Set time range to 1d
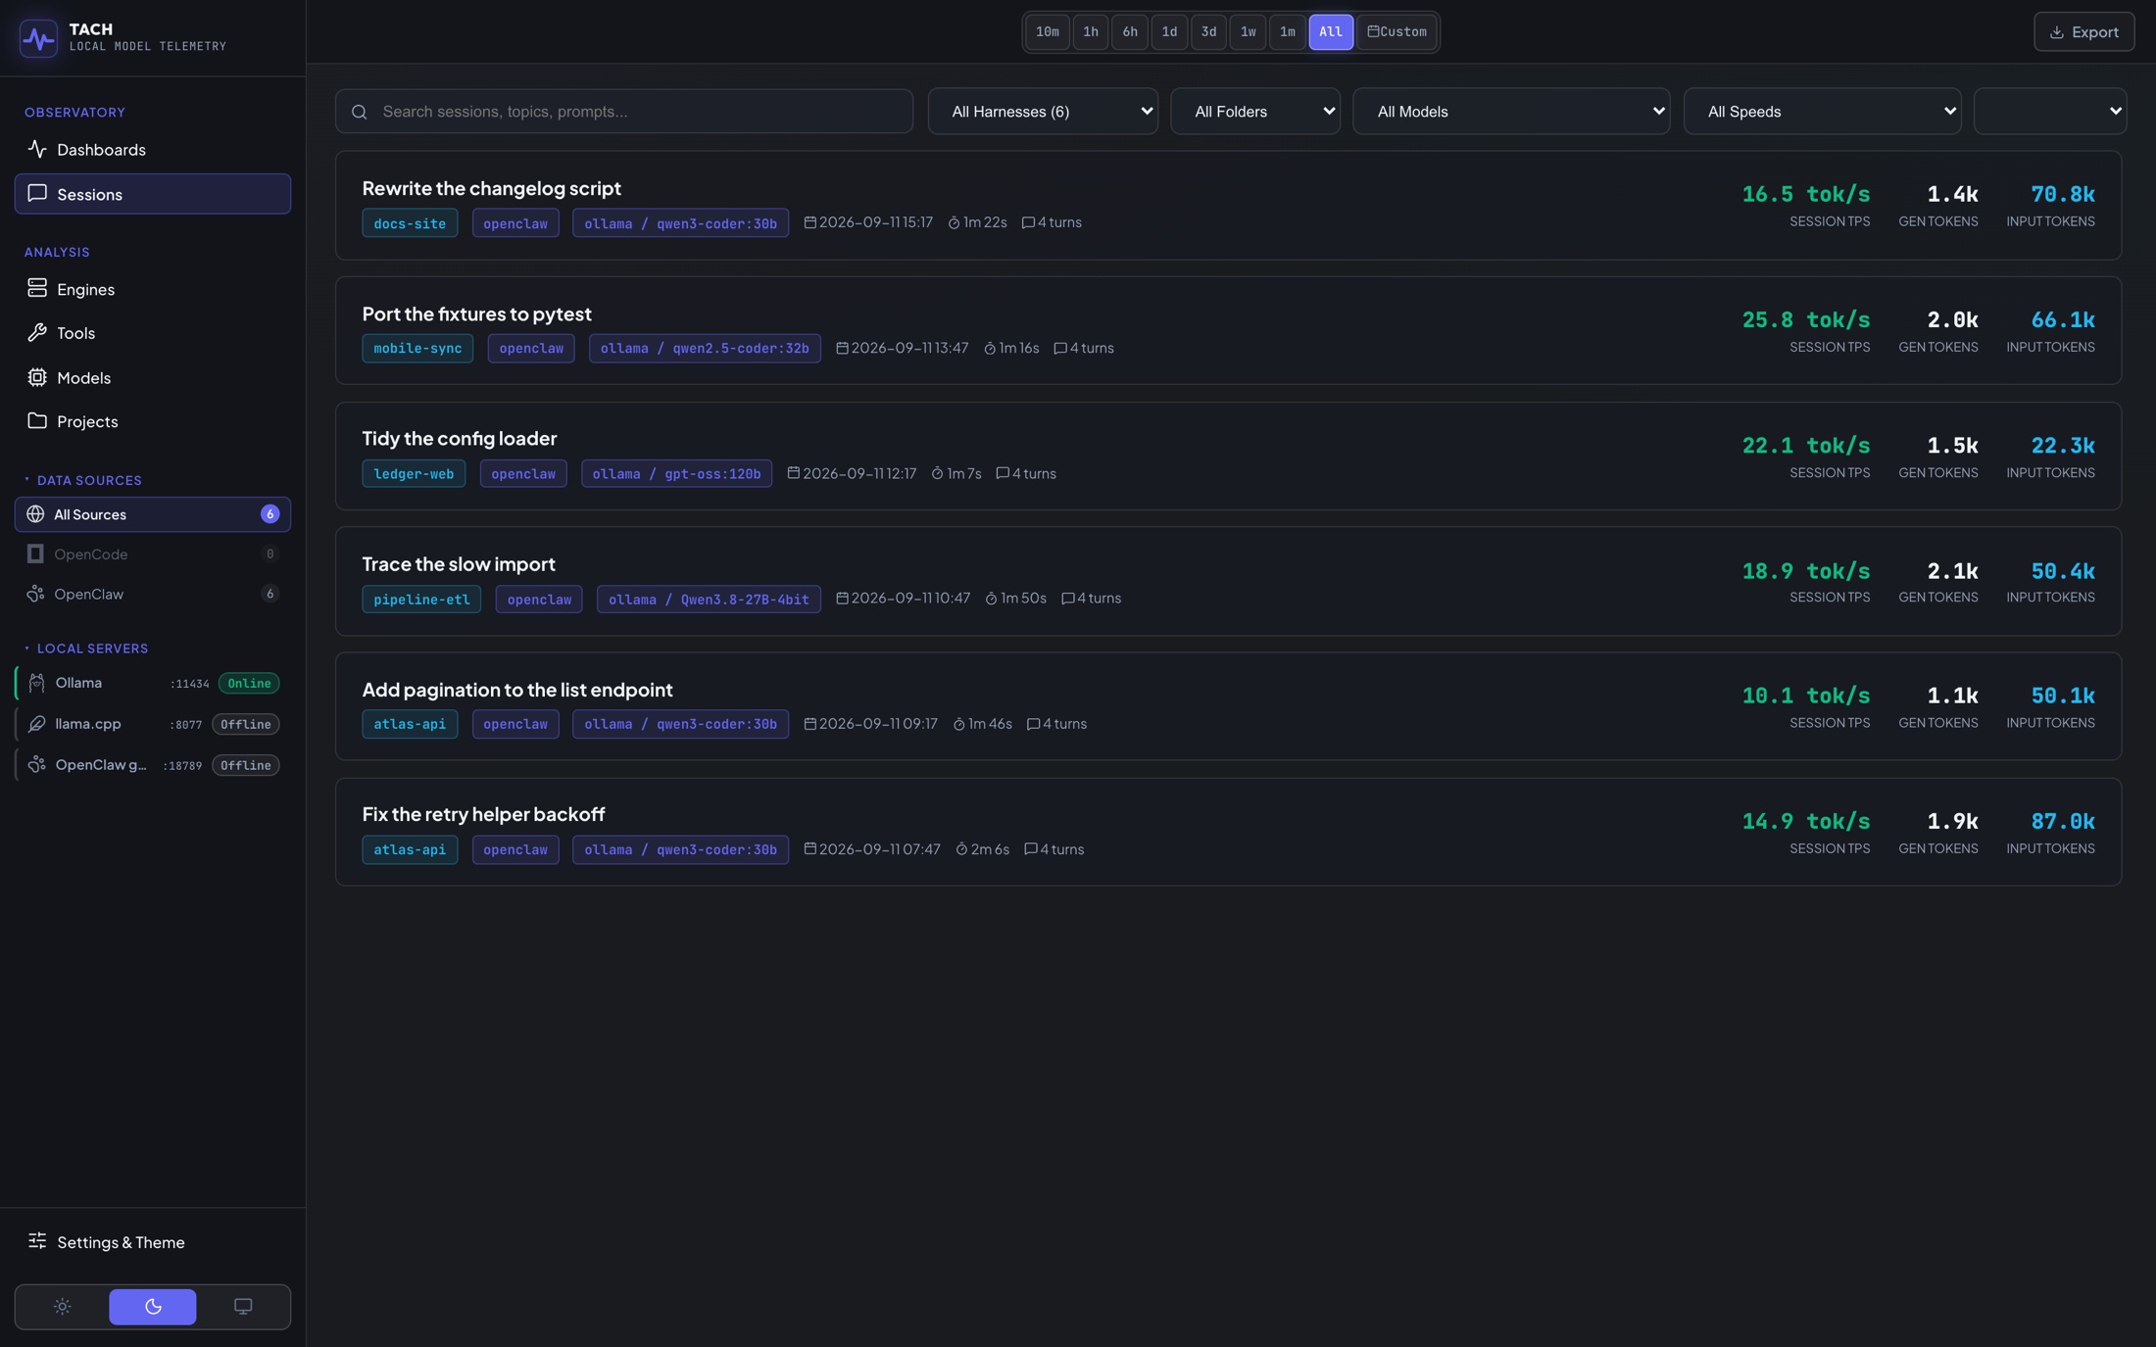This screenshot has height=1347, width=2156. tap(1169, 32)
